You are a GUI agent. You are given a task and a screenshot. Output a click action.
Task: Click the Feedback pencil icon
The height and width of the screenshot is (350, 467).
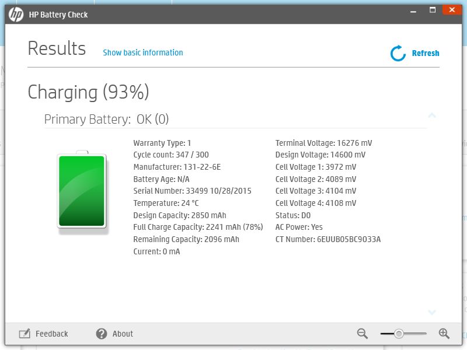[x=25, y=334]
